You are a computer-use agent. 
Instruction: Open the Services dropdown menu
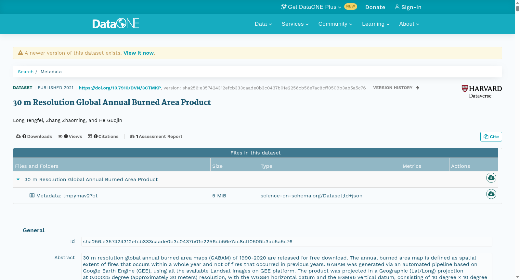pos(295,24)
